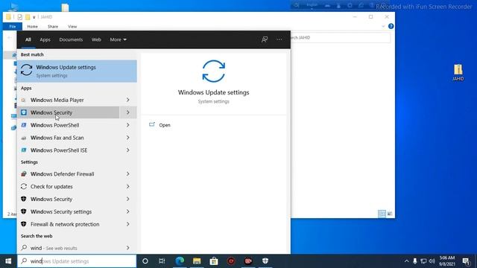Expand wind web results arrow

[x=128, y=248]
